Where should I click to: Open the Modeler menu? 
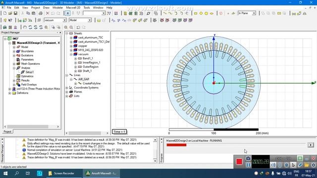[x=57, y=8]
